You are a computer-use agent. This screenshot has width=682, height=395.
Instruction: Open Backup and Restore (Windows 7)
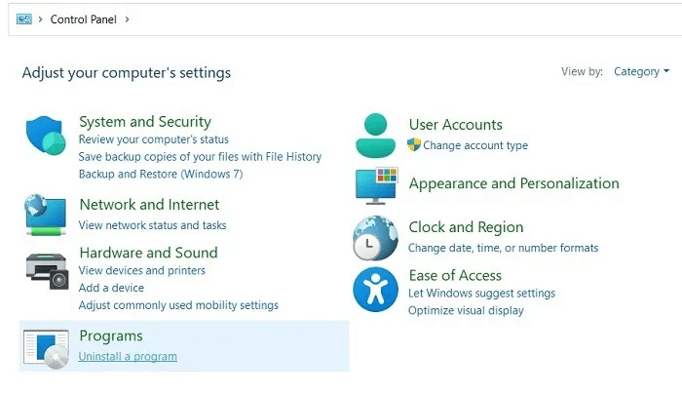[x=160, y=174]
